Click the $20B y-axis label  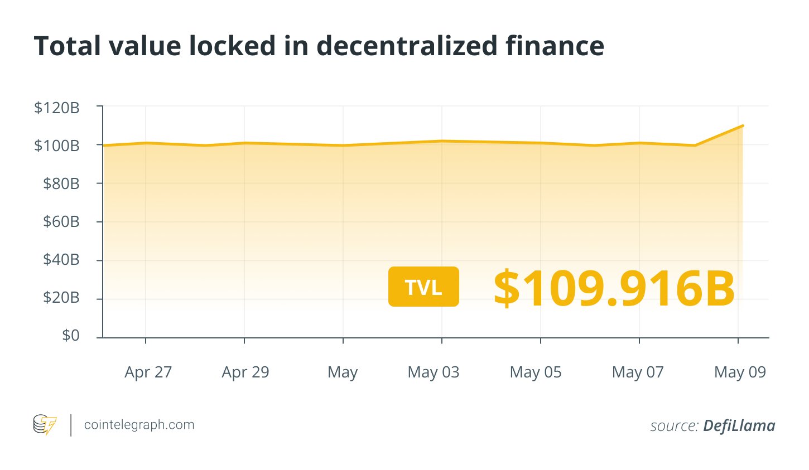click(61, 298)
